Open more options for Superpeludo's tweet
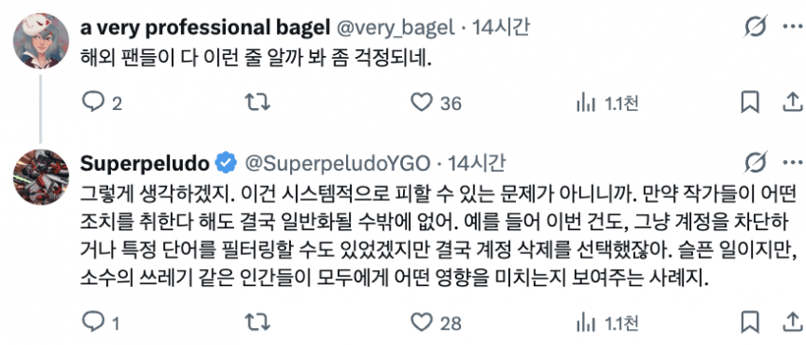The width and height of the screenshot is (806, 345). [793, 163]
